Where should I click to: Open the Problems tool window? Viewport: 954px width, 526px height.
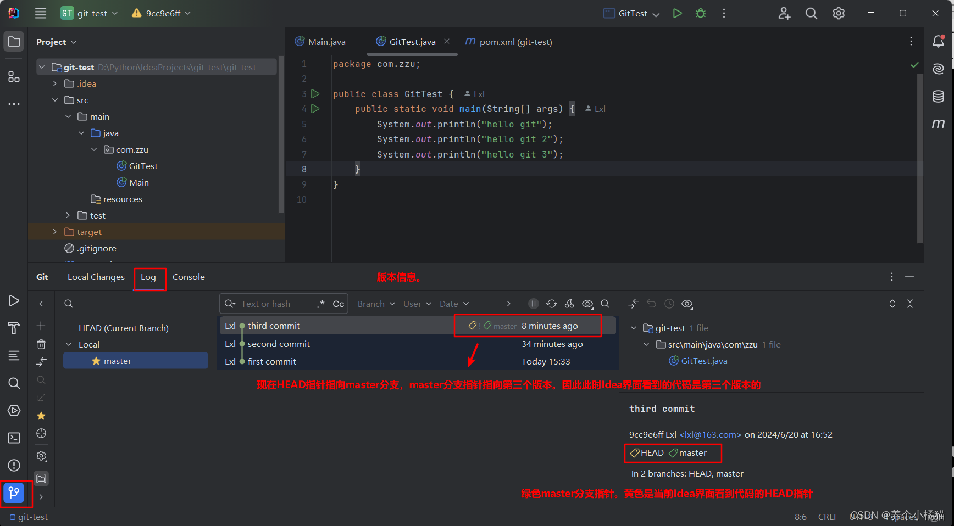14,465
